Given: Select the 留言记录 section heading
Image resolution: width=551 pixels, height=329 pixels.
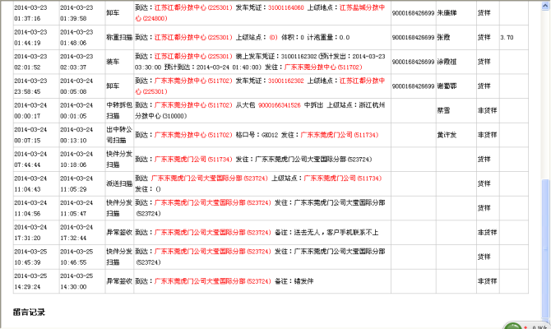Looking at the screenshot, I should click(29, 312).
